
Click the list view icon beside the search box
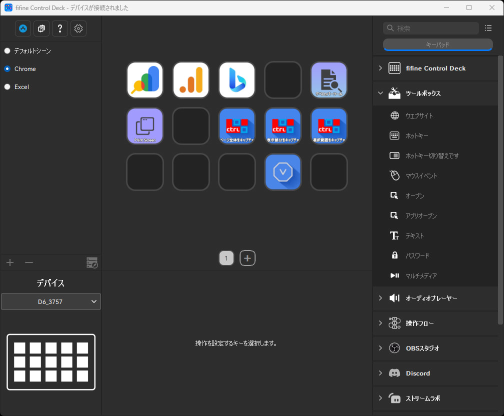tap(488, 28)
